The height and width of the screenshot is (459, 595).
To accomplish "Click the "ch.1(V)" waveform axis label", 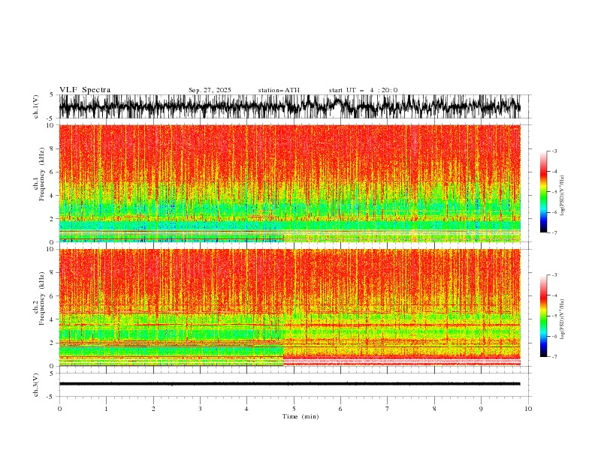I will (36, 106).
